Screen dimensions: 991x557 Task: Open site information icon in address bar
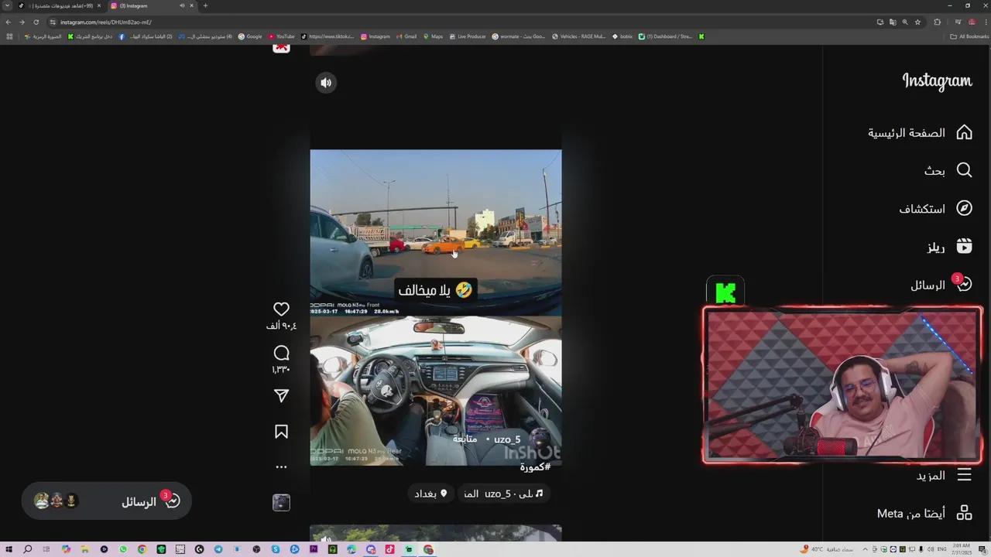click(53, 22)
